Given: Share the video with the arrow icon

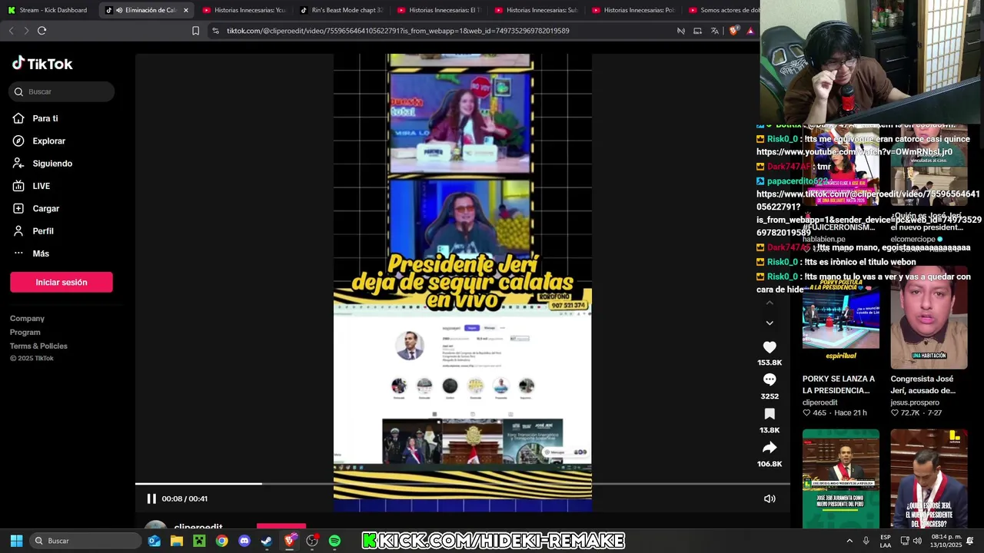Looking at the screenshot, I should tap(770, 448).
